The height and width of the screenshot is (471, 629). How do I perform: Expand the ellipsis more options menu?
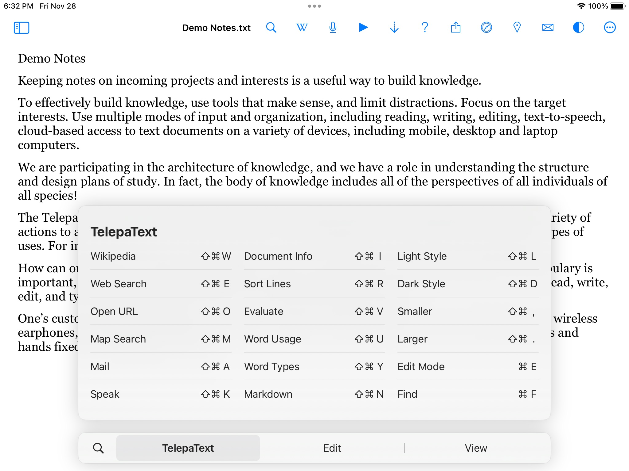coord(610,28)
